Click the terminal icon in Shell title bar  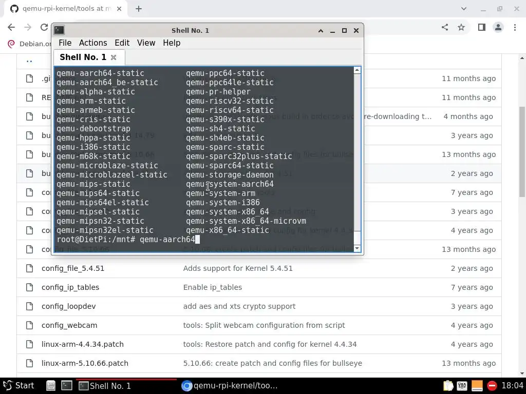(x=60, y=30)
